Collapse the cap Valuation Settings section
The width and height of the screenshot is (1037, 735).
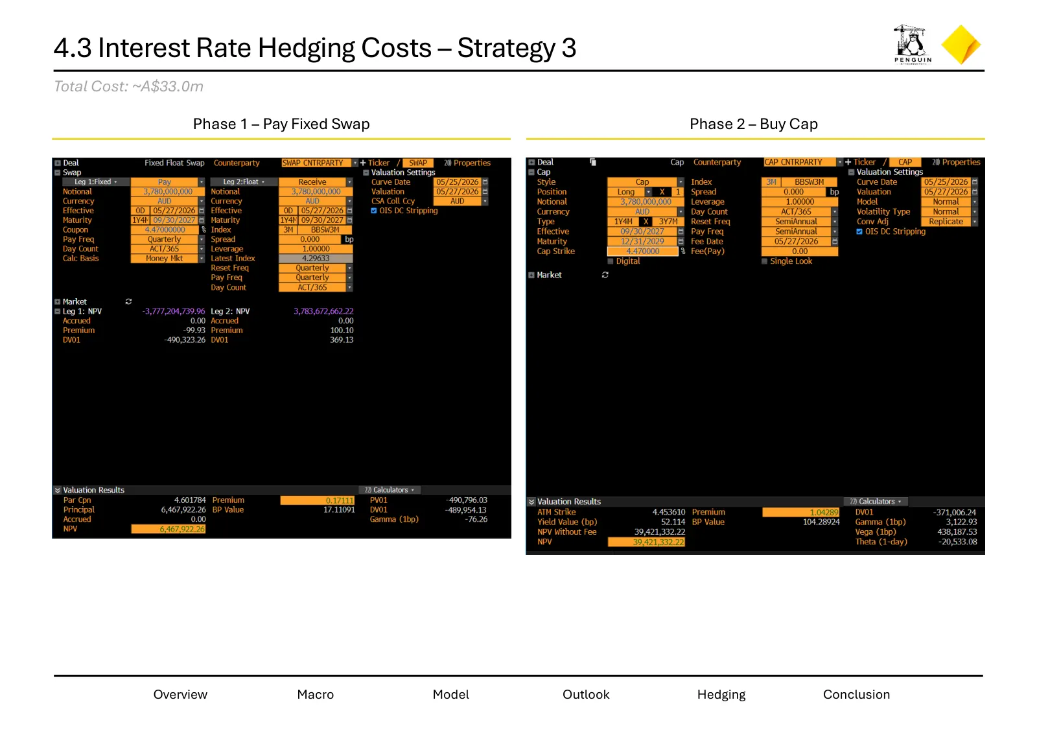click(852, 172)
